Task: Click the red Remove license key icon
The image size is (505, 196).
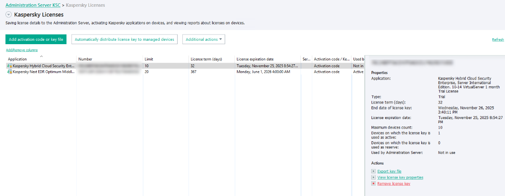Action: (x=373, y=183)
